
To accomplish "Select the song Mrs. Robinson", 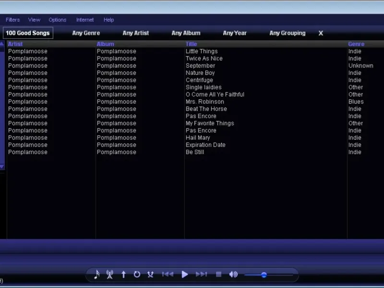I will coord(205,102).
